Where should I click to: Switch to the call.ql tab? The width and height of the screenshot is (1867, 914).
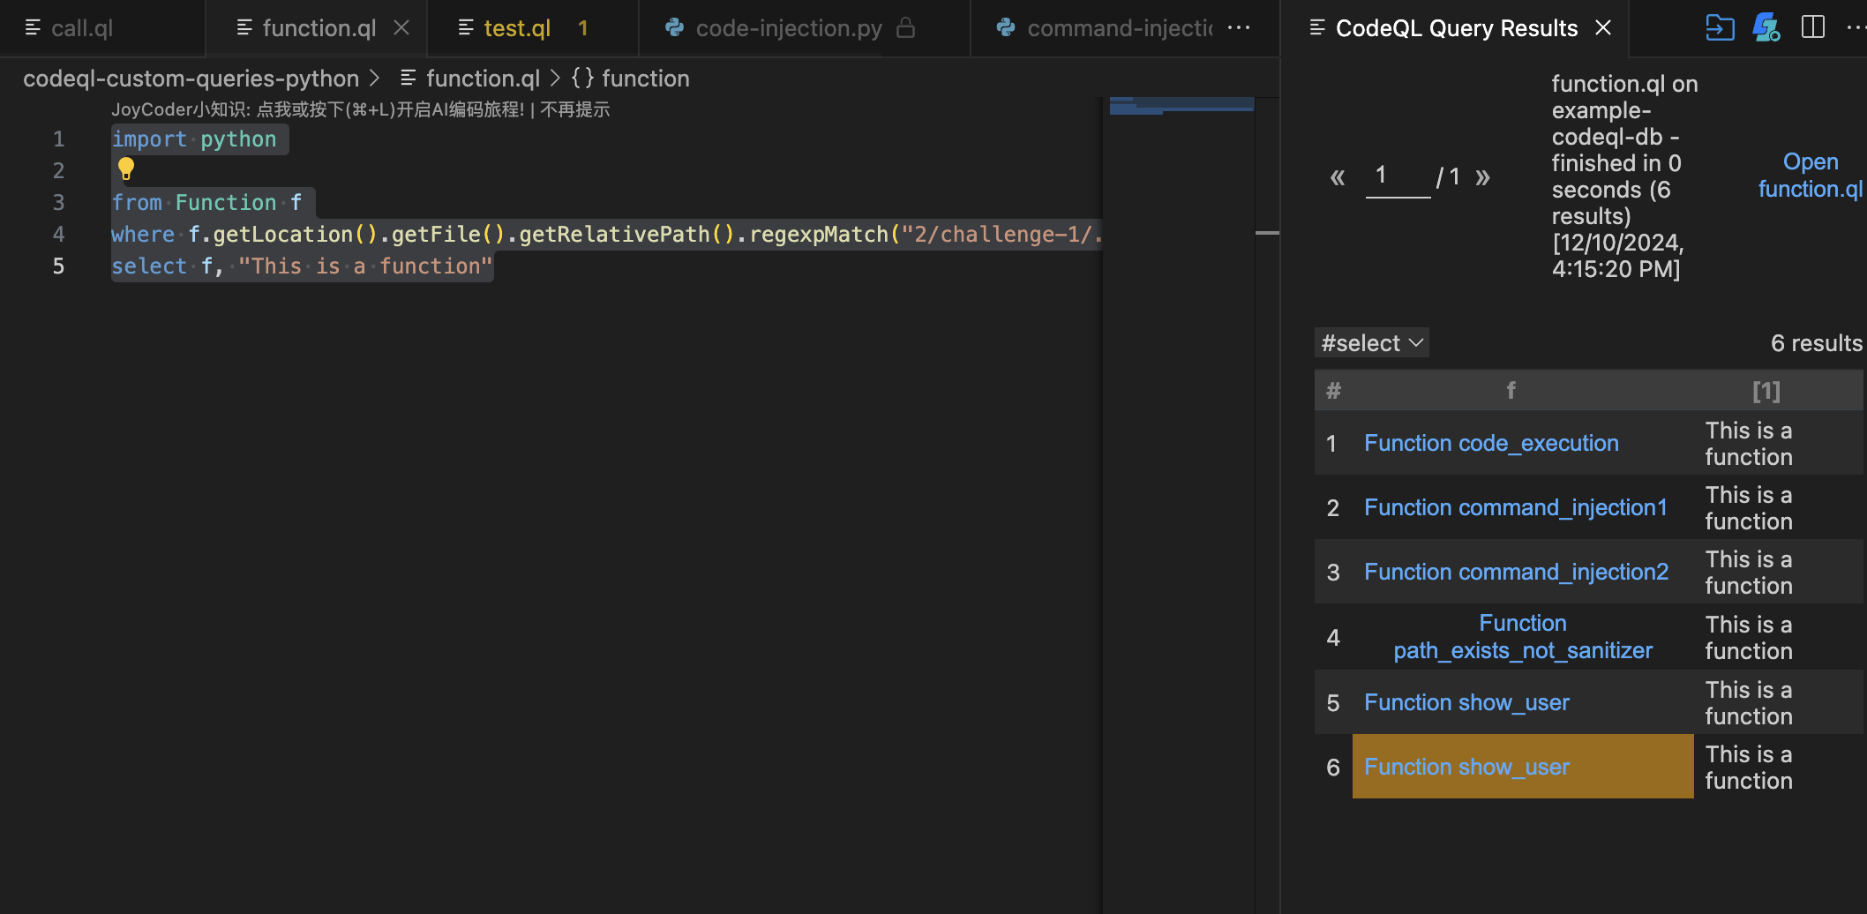81,28
